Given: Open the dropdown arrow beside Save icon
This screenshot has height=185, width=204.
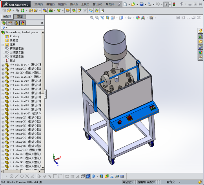Looking at the screenshot, I should click(146, 5).
